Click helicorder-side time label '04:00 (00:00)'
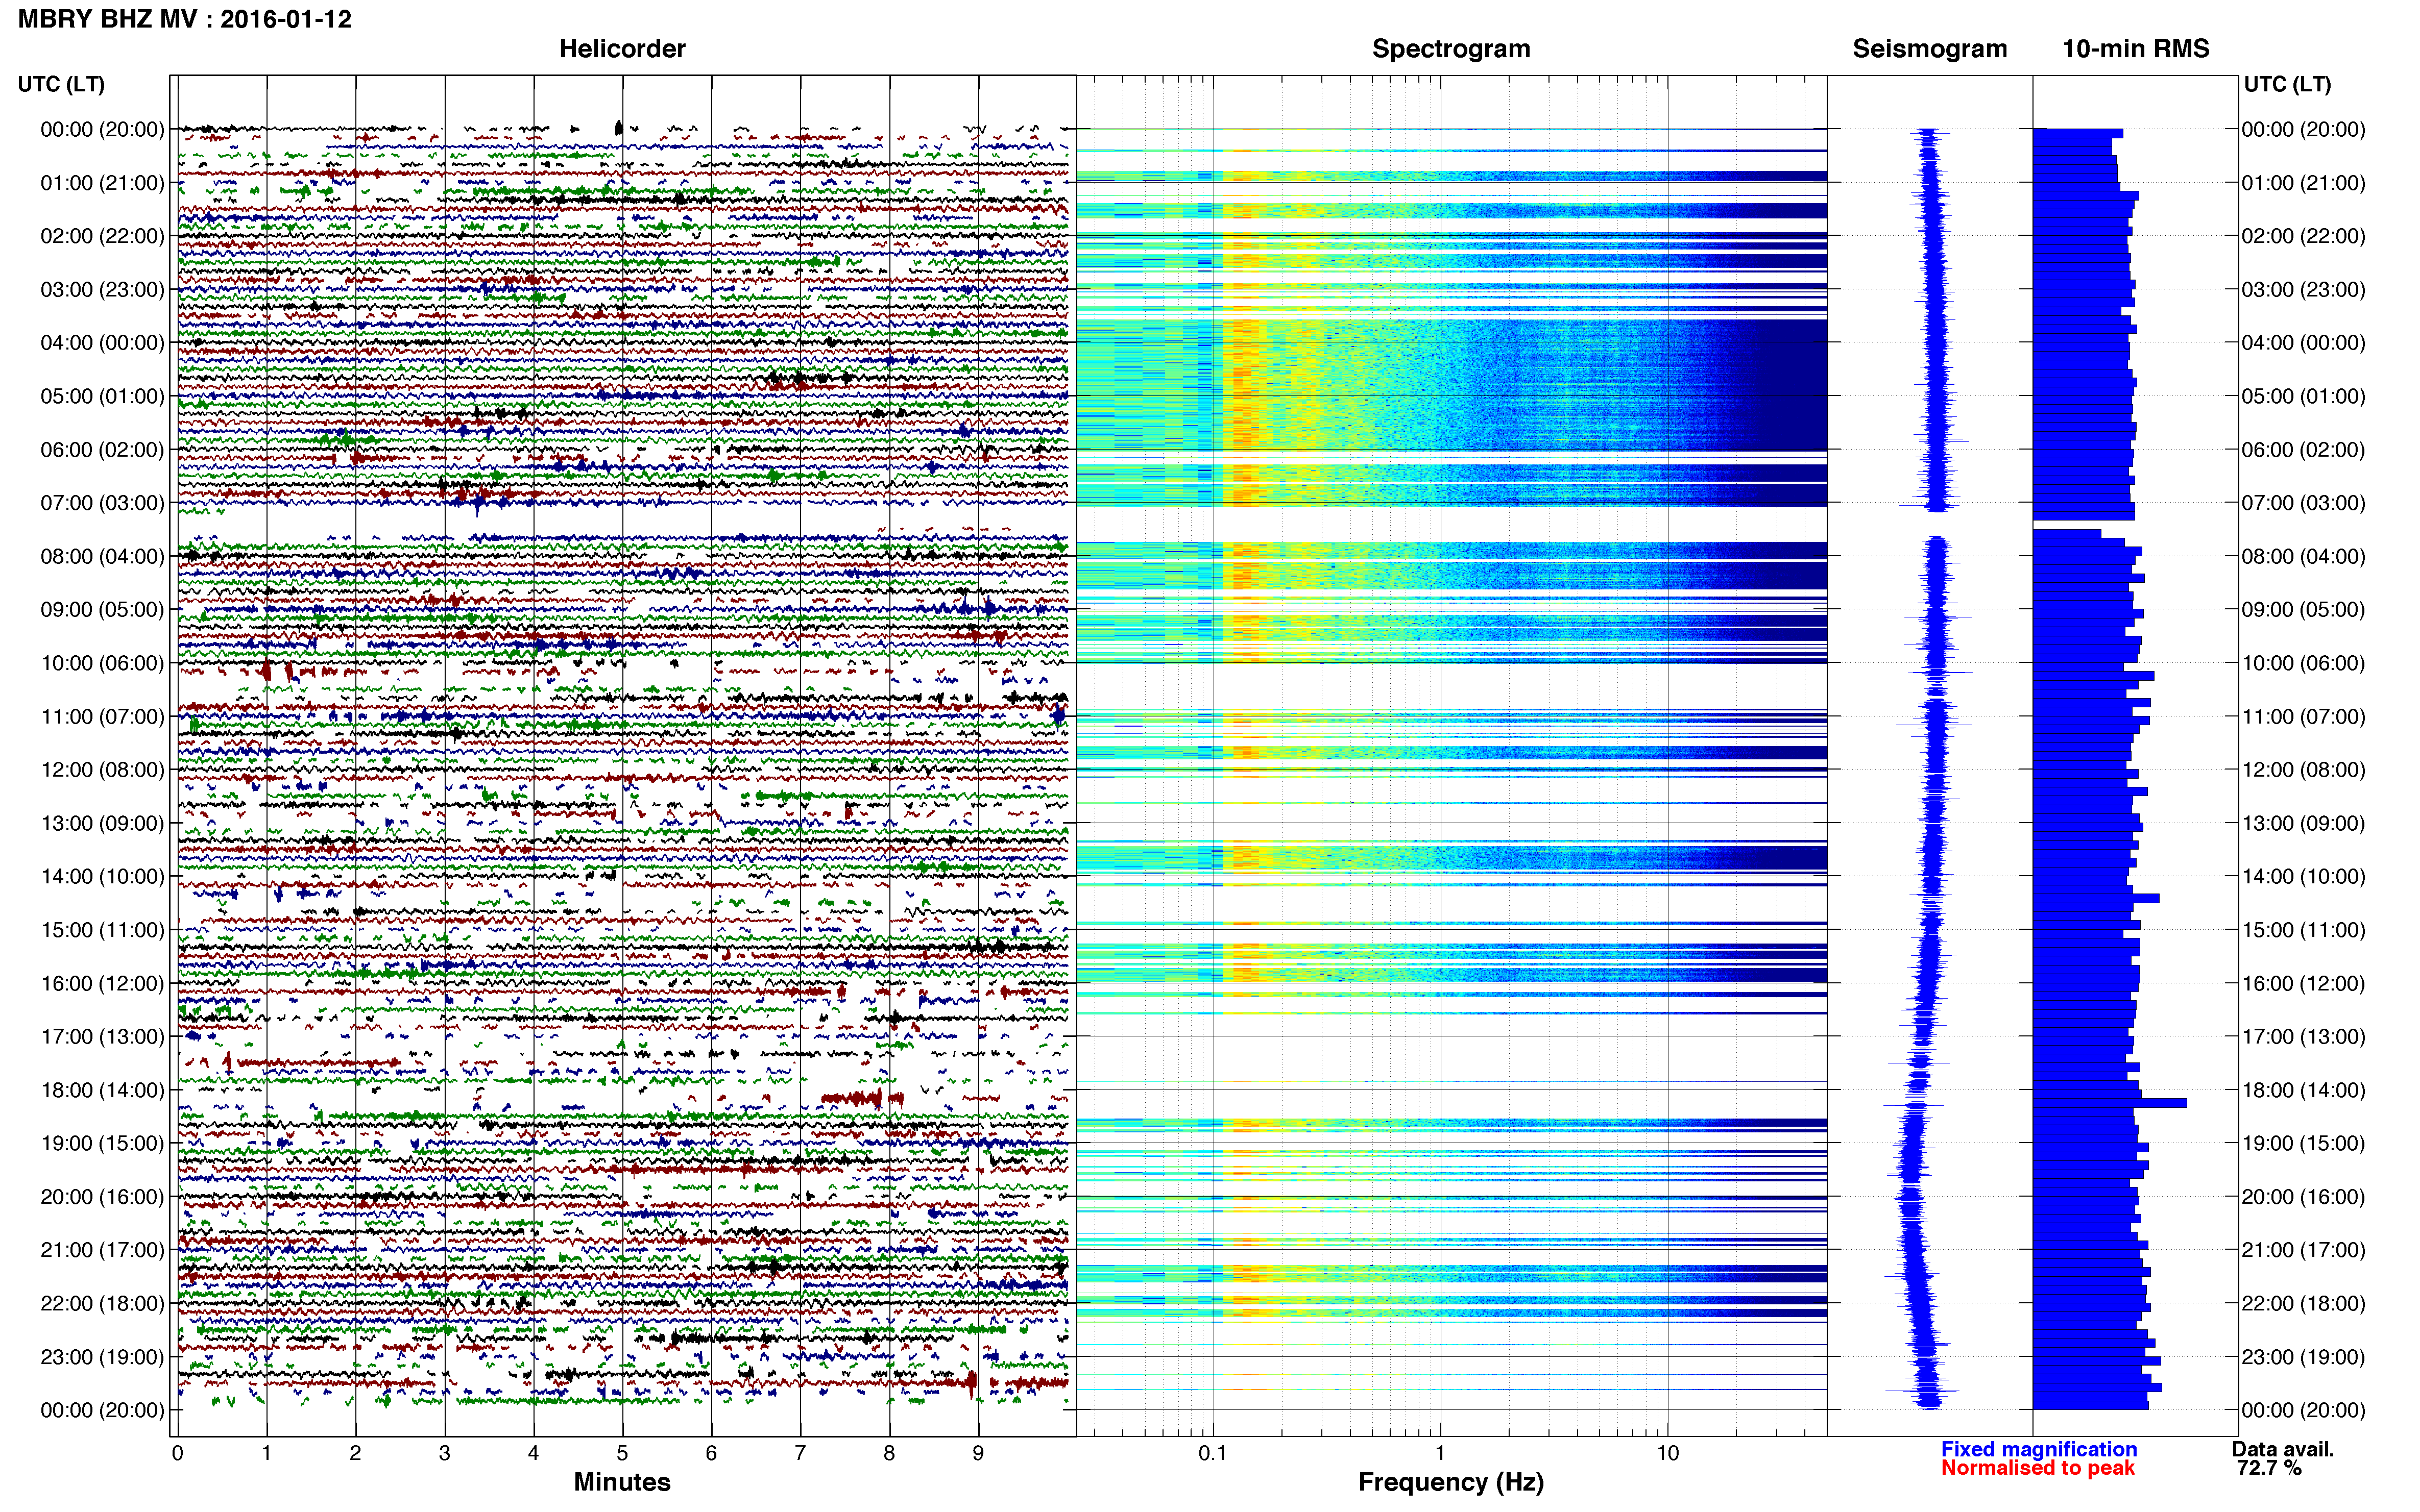Image resolution: width=2420 pixels, height=1512 pixels. pyautogui.click(x=102, y=343)
